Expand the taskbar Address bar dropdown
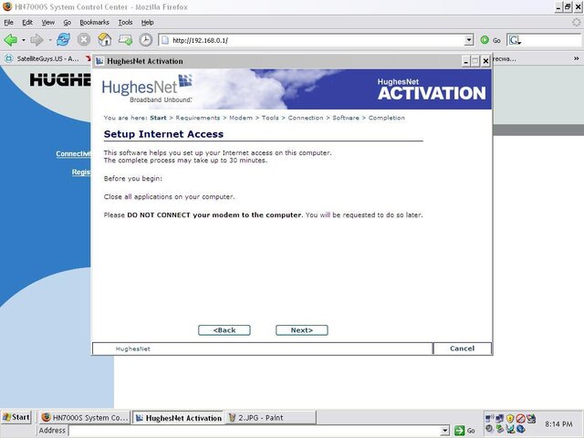 pyautogui.click(x=444, y=431)
